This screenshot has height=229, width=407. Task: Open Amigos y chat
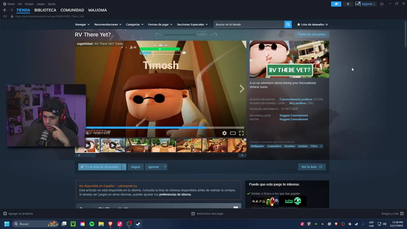[x=392, y=214]
